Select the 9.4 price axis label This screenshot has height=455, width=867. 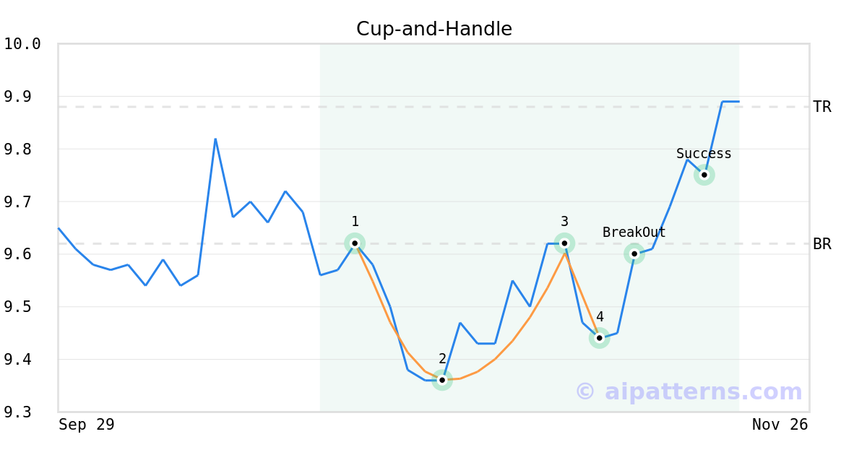[22, 360]
